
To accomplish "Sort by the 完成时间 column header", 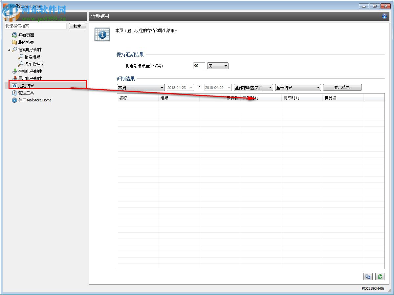I will tap(302, 98).
